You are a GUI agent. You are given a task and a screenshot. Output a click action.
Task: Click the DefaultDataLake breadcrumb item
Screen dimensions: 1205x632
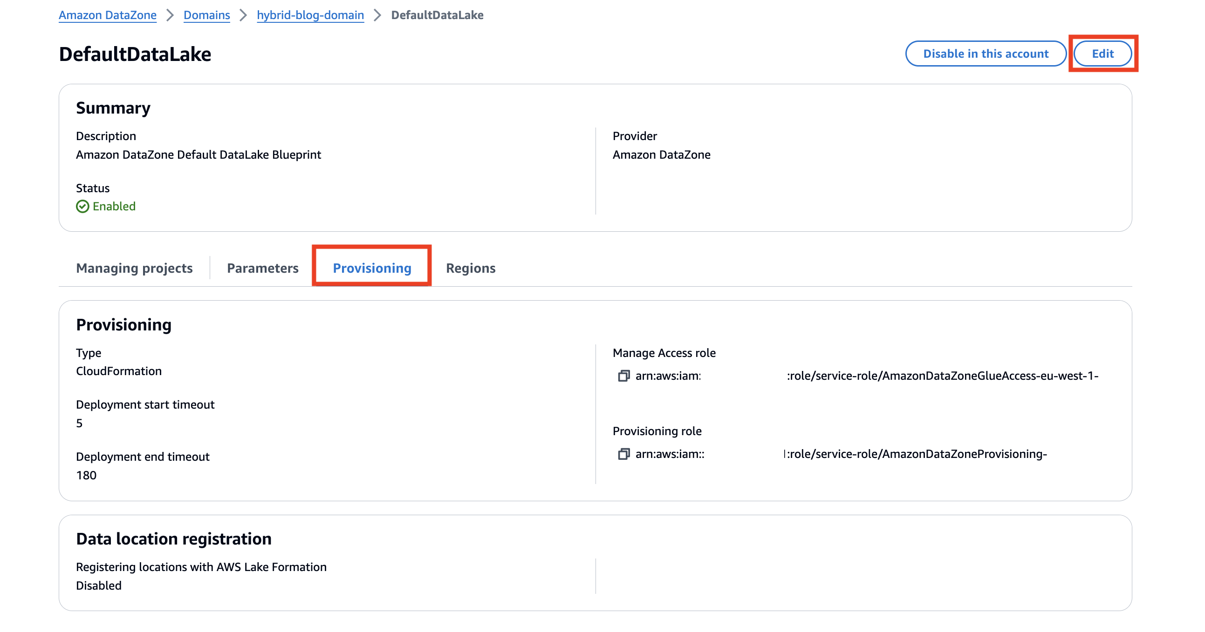pos(437,15)
